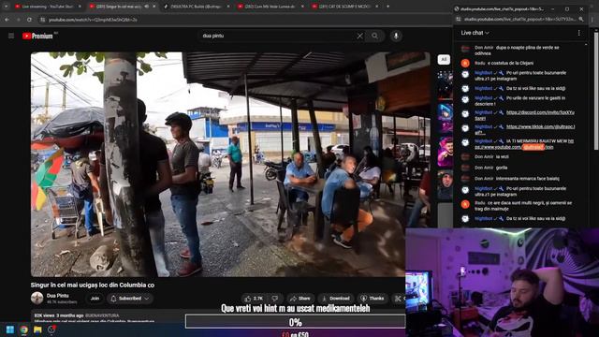Viewport: 599px width, 337px height.
Task: Mute the playing tab via speaker icon
Action: (147, 7)
